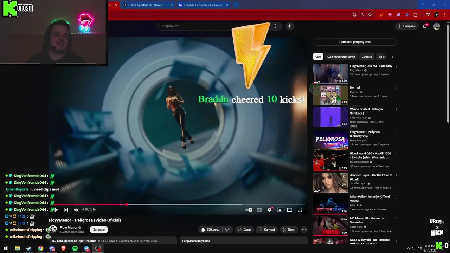Close the Football Live Scores tab
The image size is (450, 253).
(227, 5)
